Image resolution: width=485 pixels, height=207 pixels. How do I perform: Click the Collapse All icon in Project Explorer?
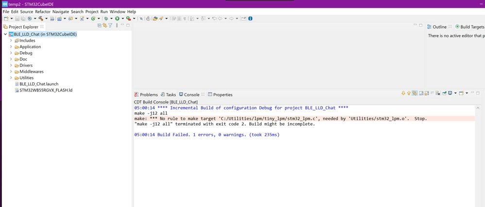100,26
